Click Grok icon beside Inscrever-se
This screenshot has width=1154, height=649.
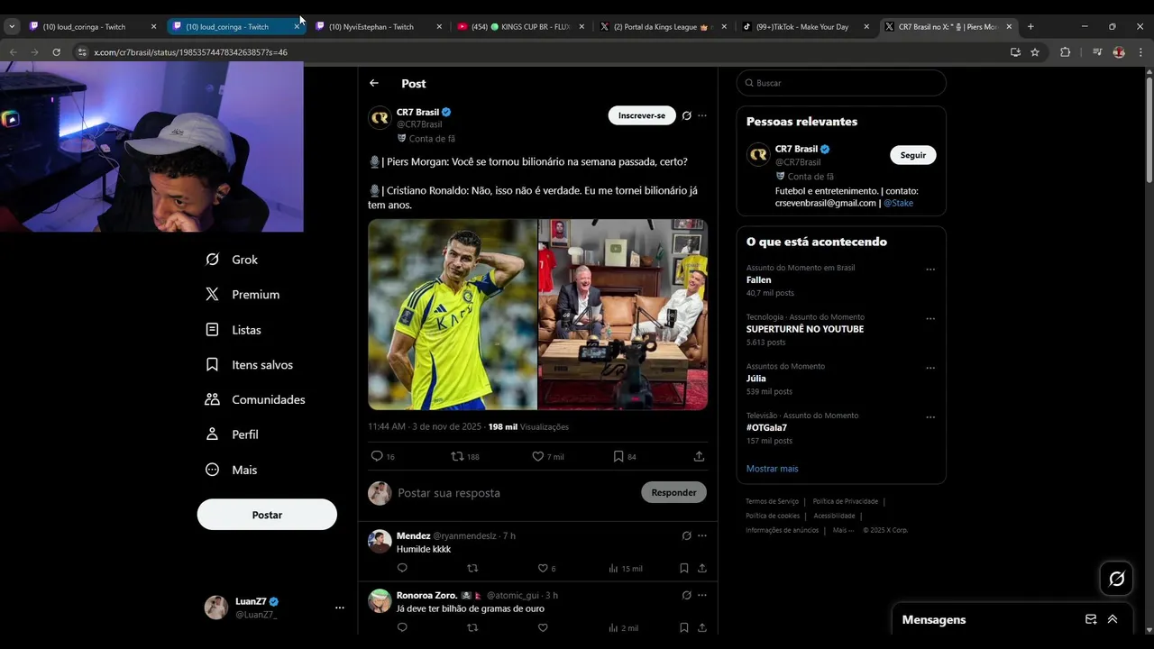686,115
